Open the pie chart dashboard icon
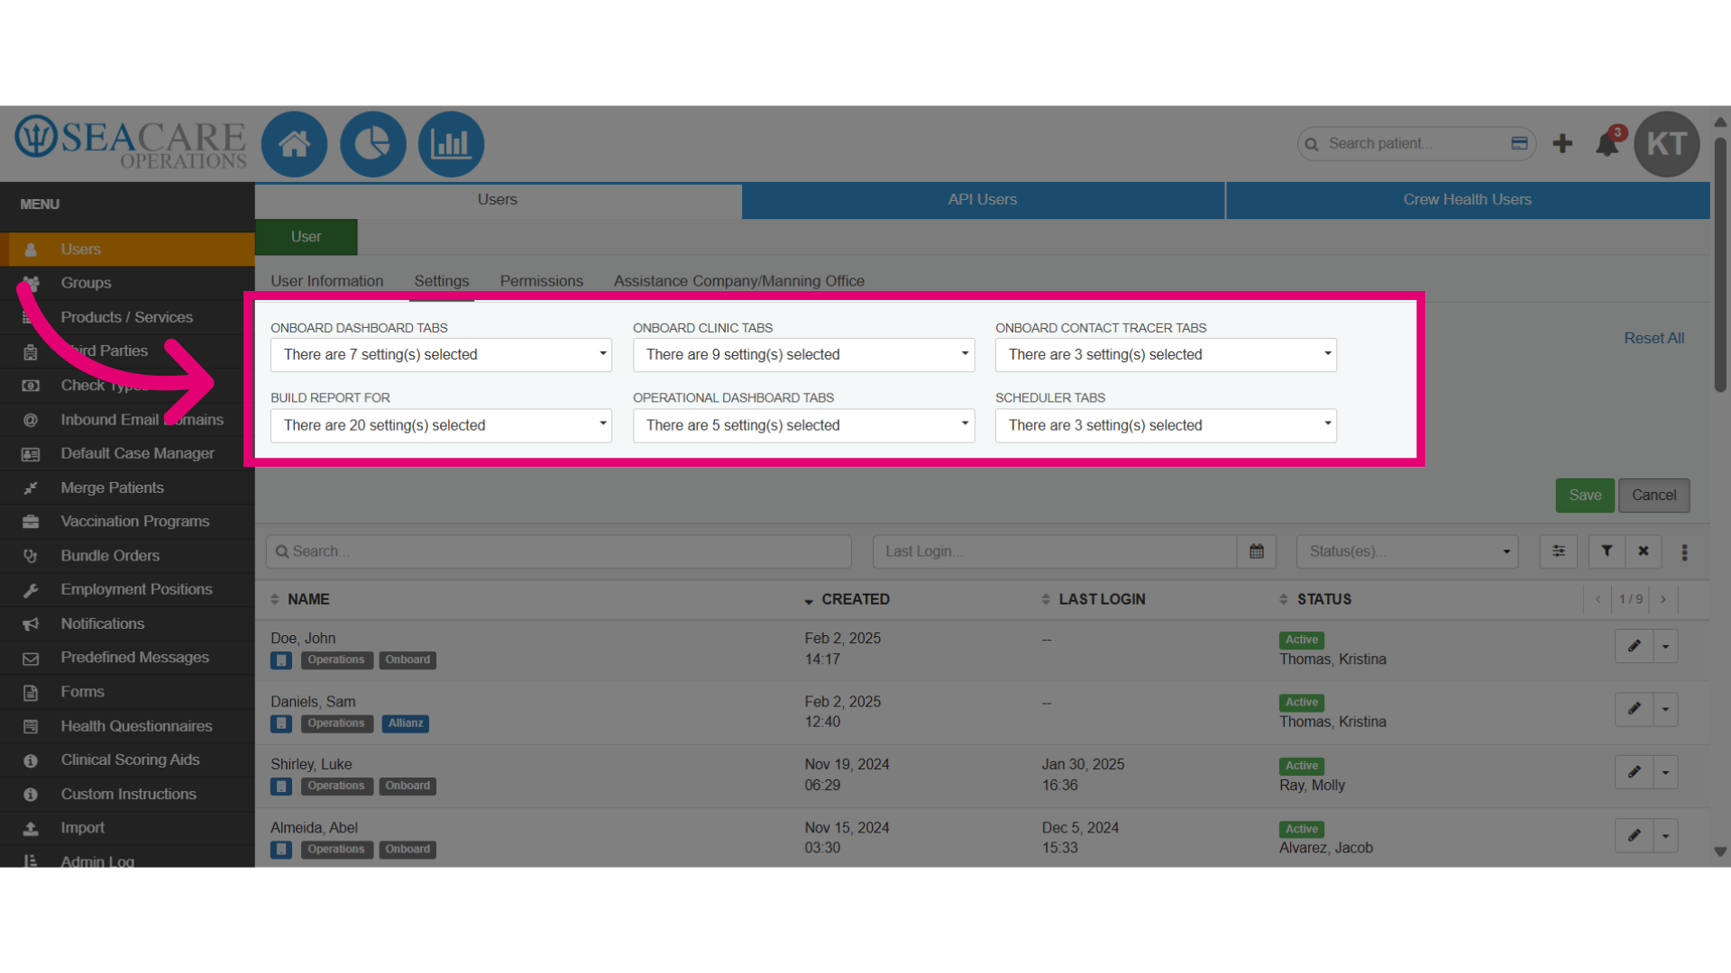1731x973 pixels. [x=372, y=144]
